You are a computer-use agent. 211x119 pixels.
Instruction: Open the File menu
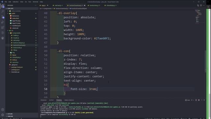coord(6,2)
